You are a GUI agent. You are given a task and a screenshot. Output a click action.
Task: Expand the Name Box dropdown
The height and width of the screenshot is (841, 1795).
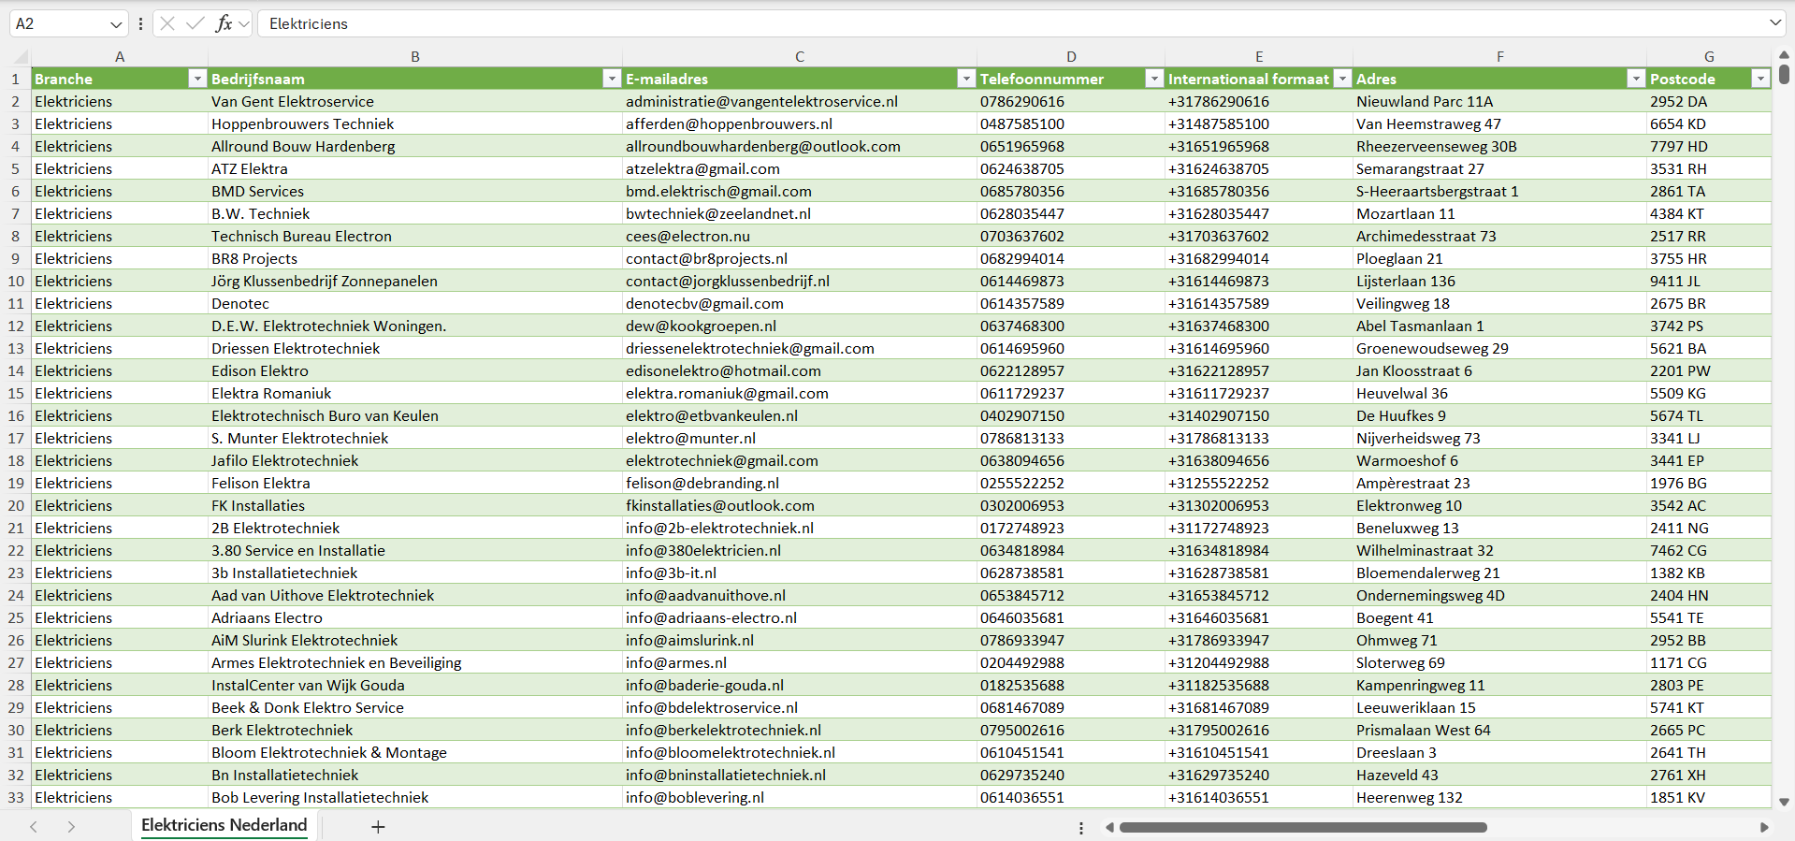click(x=116, y=24)
